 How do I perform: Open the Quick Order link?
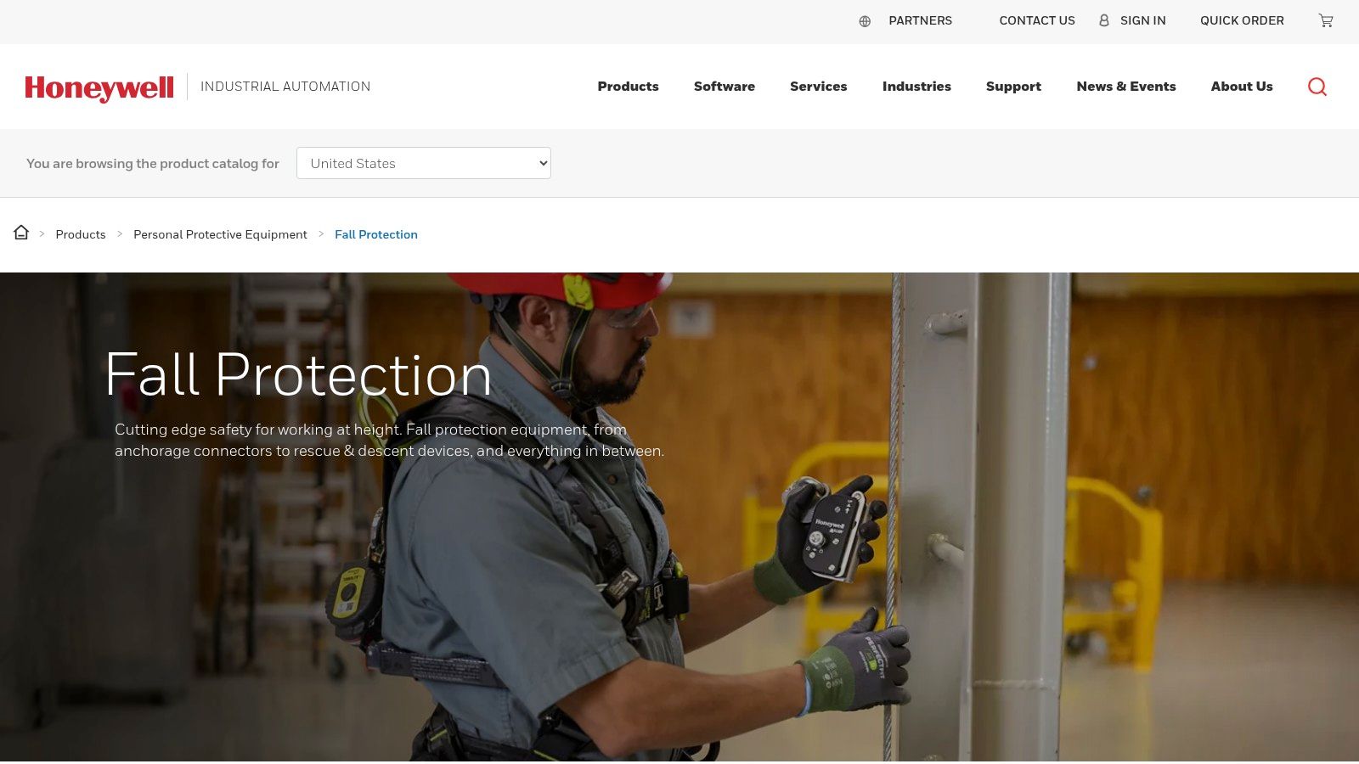coord(1242,20)
